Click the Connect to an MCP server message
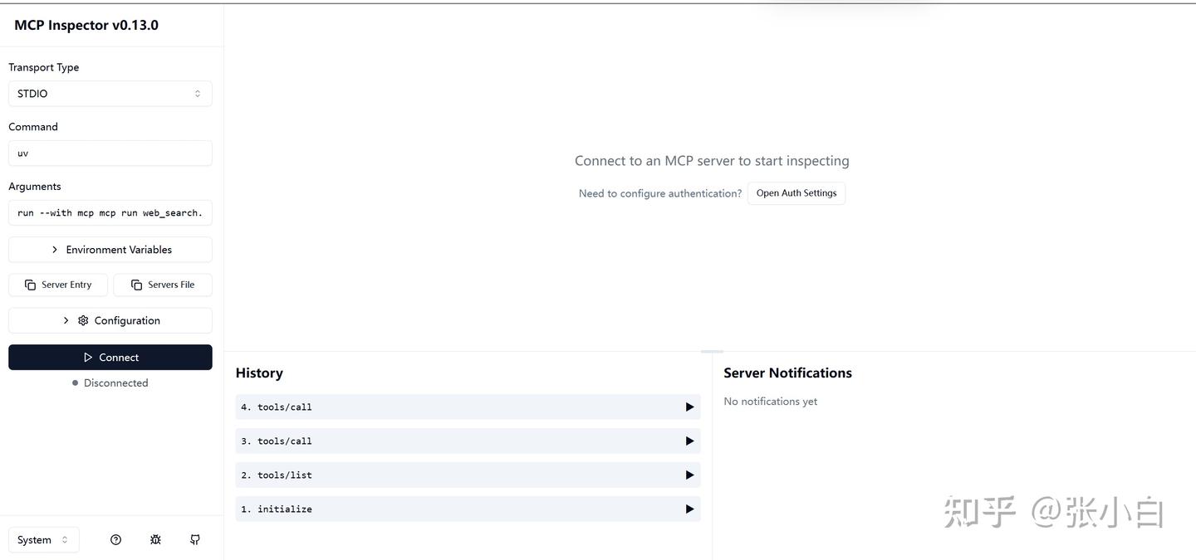1196x560 pixels. 712,161
